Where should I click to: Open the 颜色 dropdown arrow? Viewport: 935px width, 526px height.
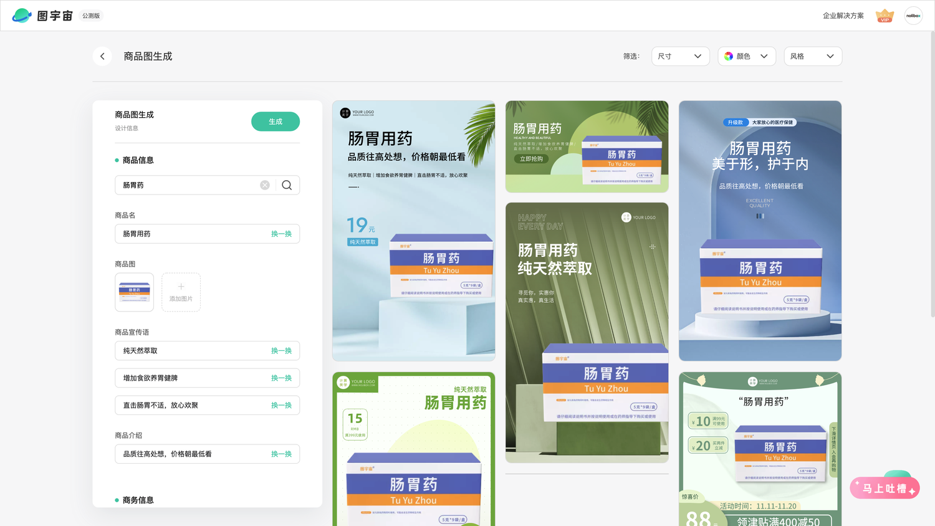point(764,56)
